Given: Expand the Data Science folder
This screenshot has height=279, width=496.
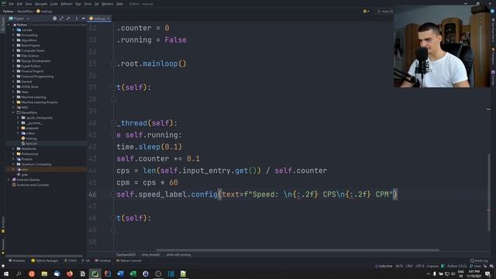Looking at the screenshot, I should pyautogui.click(x=14, y=56).
